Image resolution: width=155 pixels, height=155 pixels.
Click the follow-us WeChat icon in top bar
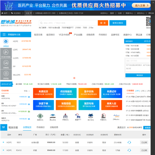[12, 13]
